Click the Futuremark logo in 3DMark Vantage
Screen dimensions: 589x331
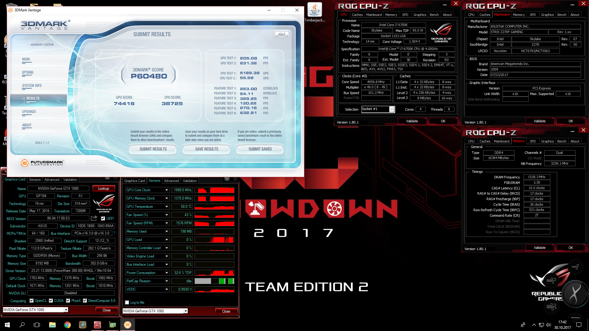(42, 163)
